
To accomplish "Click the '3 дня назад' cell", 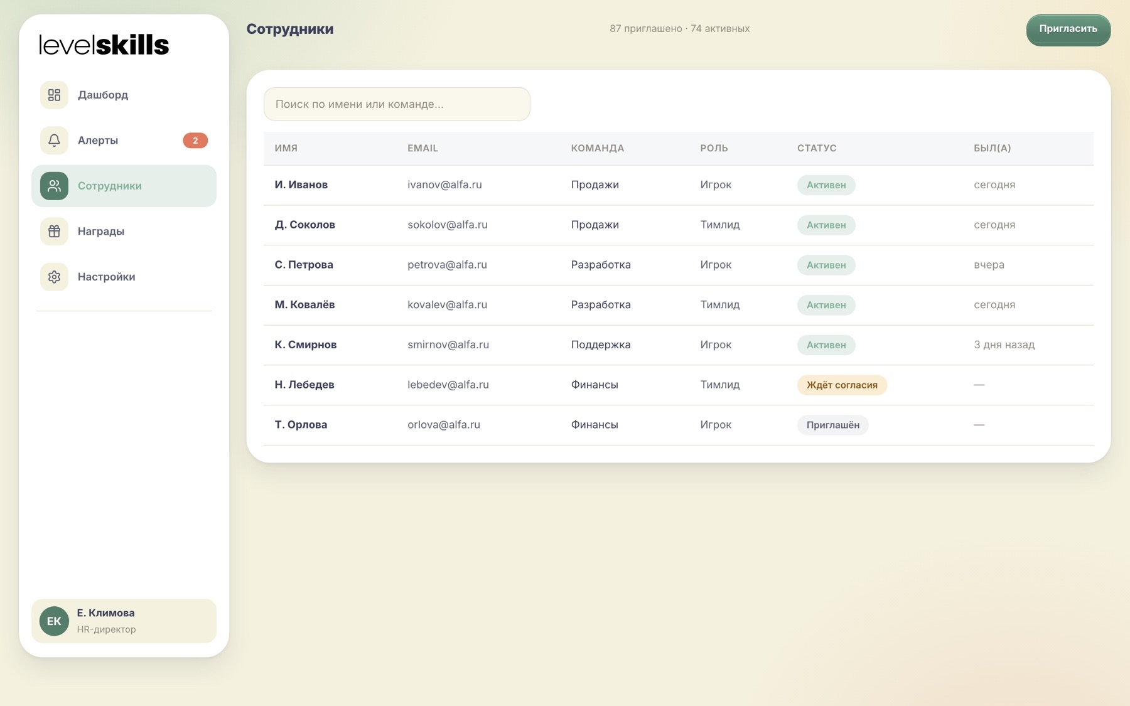I will click(x=1004, y=345).
